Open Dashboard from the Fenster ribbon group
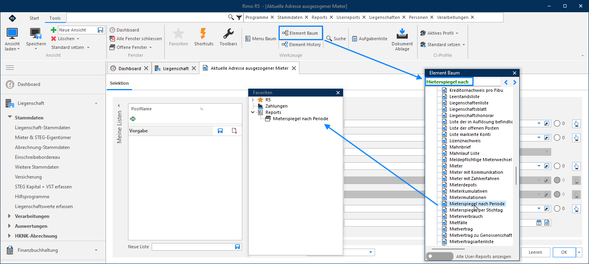Image resolution: width=589 pixels, height=264 pixels. coord(124,30)
